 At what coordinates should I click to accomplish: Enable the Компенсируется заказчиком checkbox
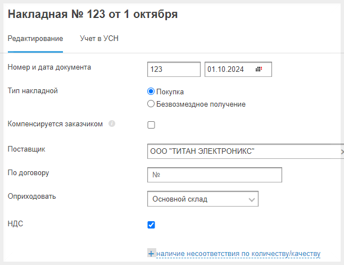click(151, 125)
